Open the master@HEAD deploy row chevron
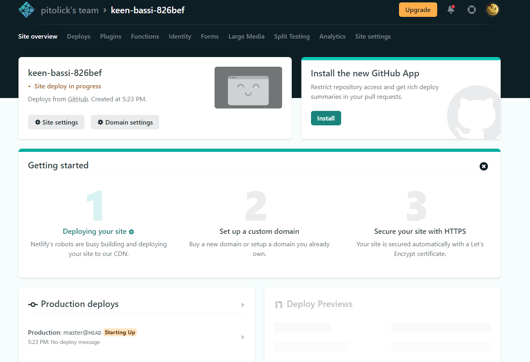This screenshot has width=530, height=362. [243, 337]
